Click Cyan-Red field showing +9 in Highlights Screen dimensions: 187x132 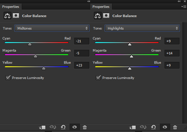tap(172, 41)
